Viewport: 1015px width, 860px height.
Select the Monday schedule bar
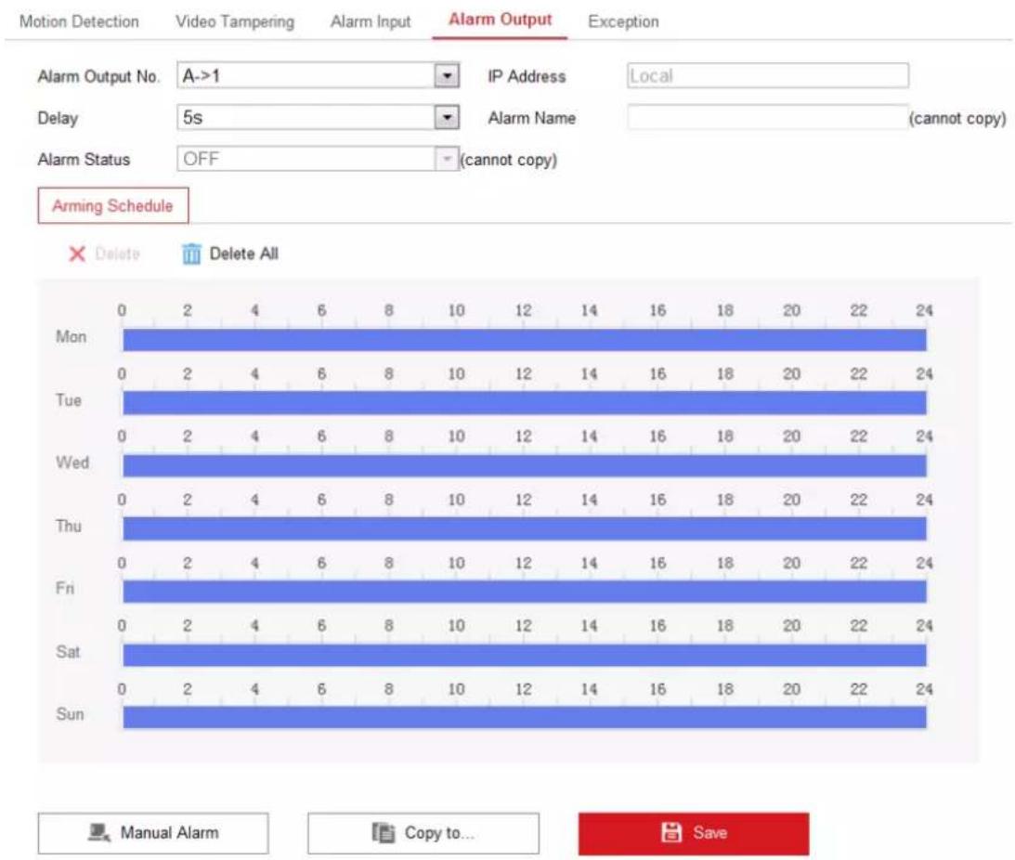tap(525, 340)
